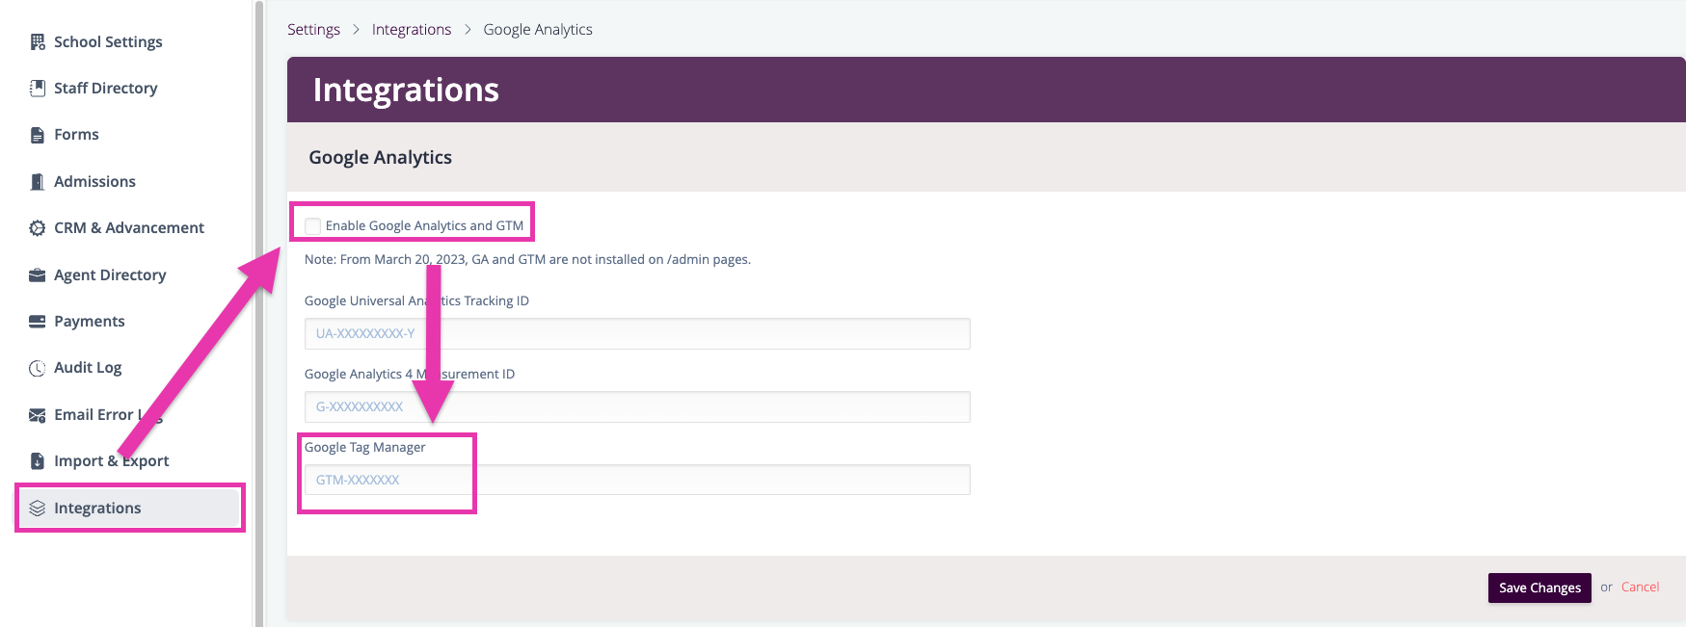1686x627 pixels.
Task: Go to Settings breadcrumb link
Action: [x=313, y=29]
